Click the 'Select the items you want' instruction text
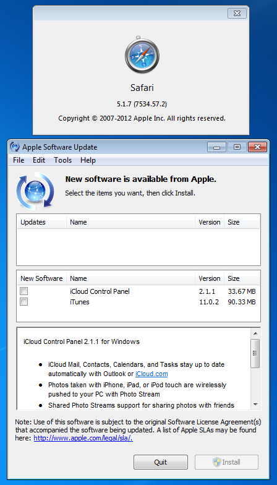The image size is (277, 485). click(130, 193)
